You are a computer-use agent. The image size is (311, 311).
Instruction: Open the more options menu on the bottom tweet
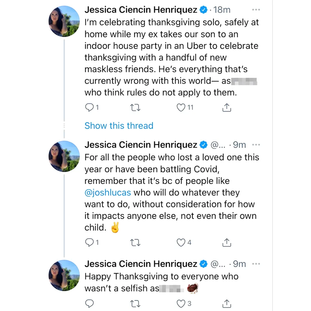[x=256, y=264]
